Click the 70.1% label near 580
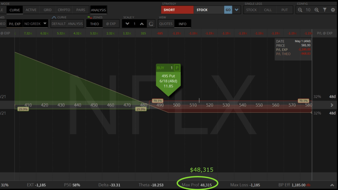 coord(303,101)
